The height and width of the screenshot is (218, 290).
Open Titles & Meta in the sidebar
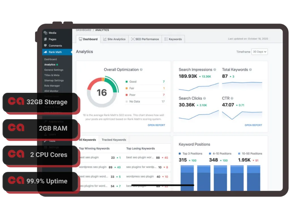[x=52, y=75]
